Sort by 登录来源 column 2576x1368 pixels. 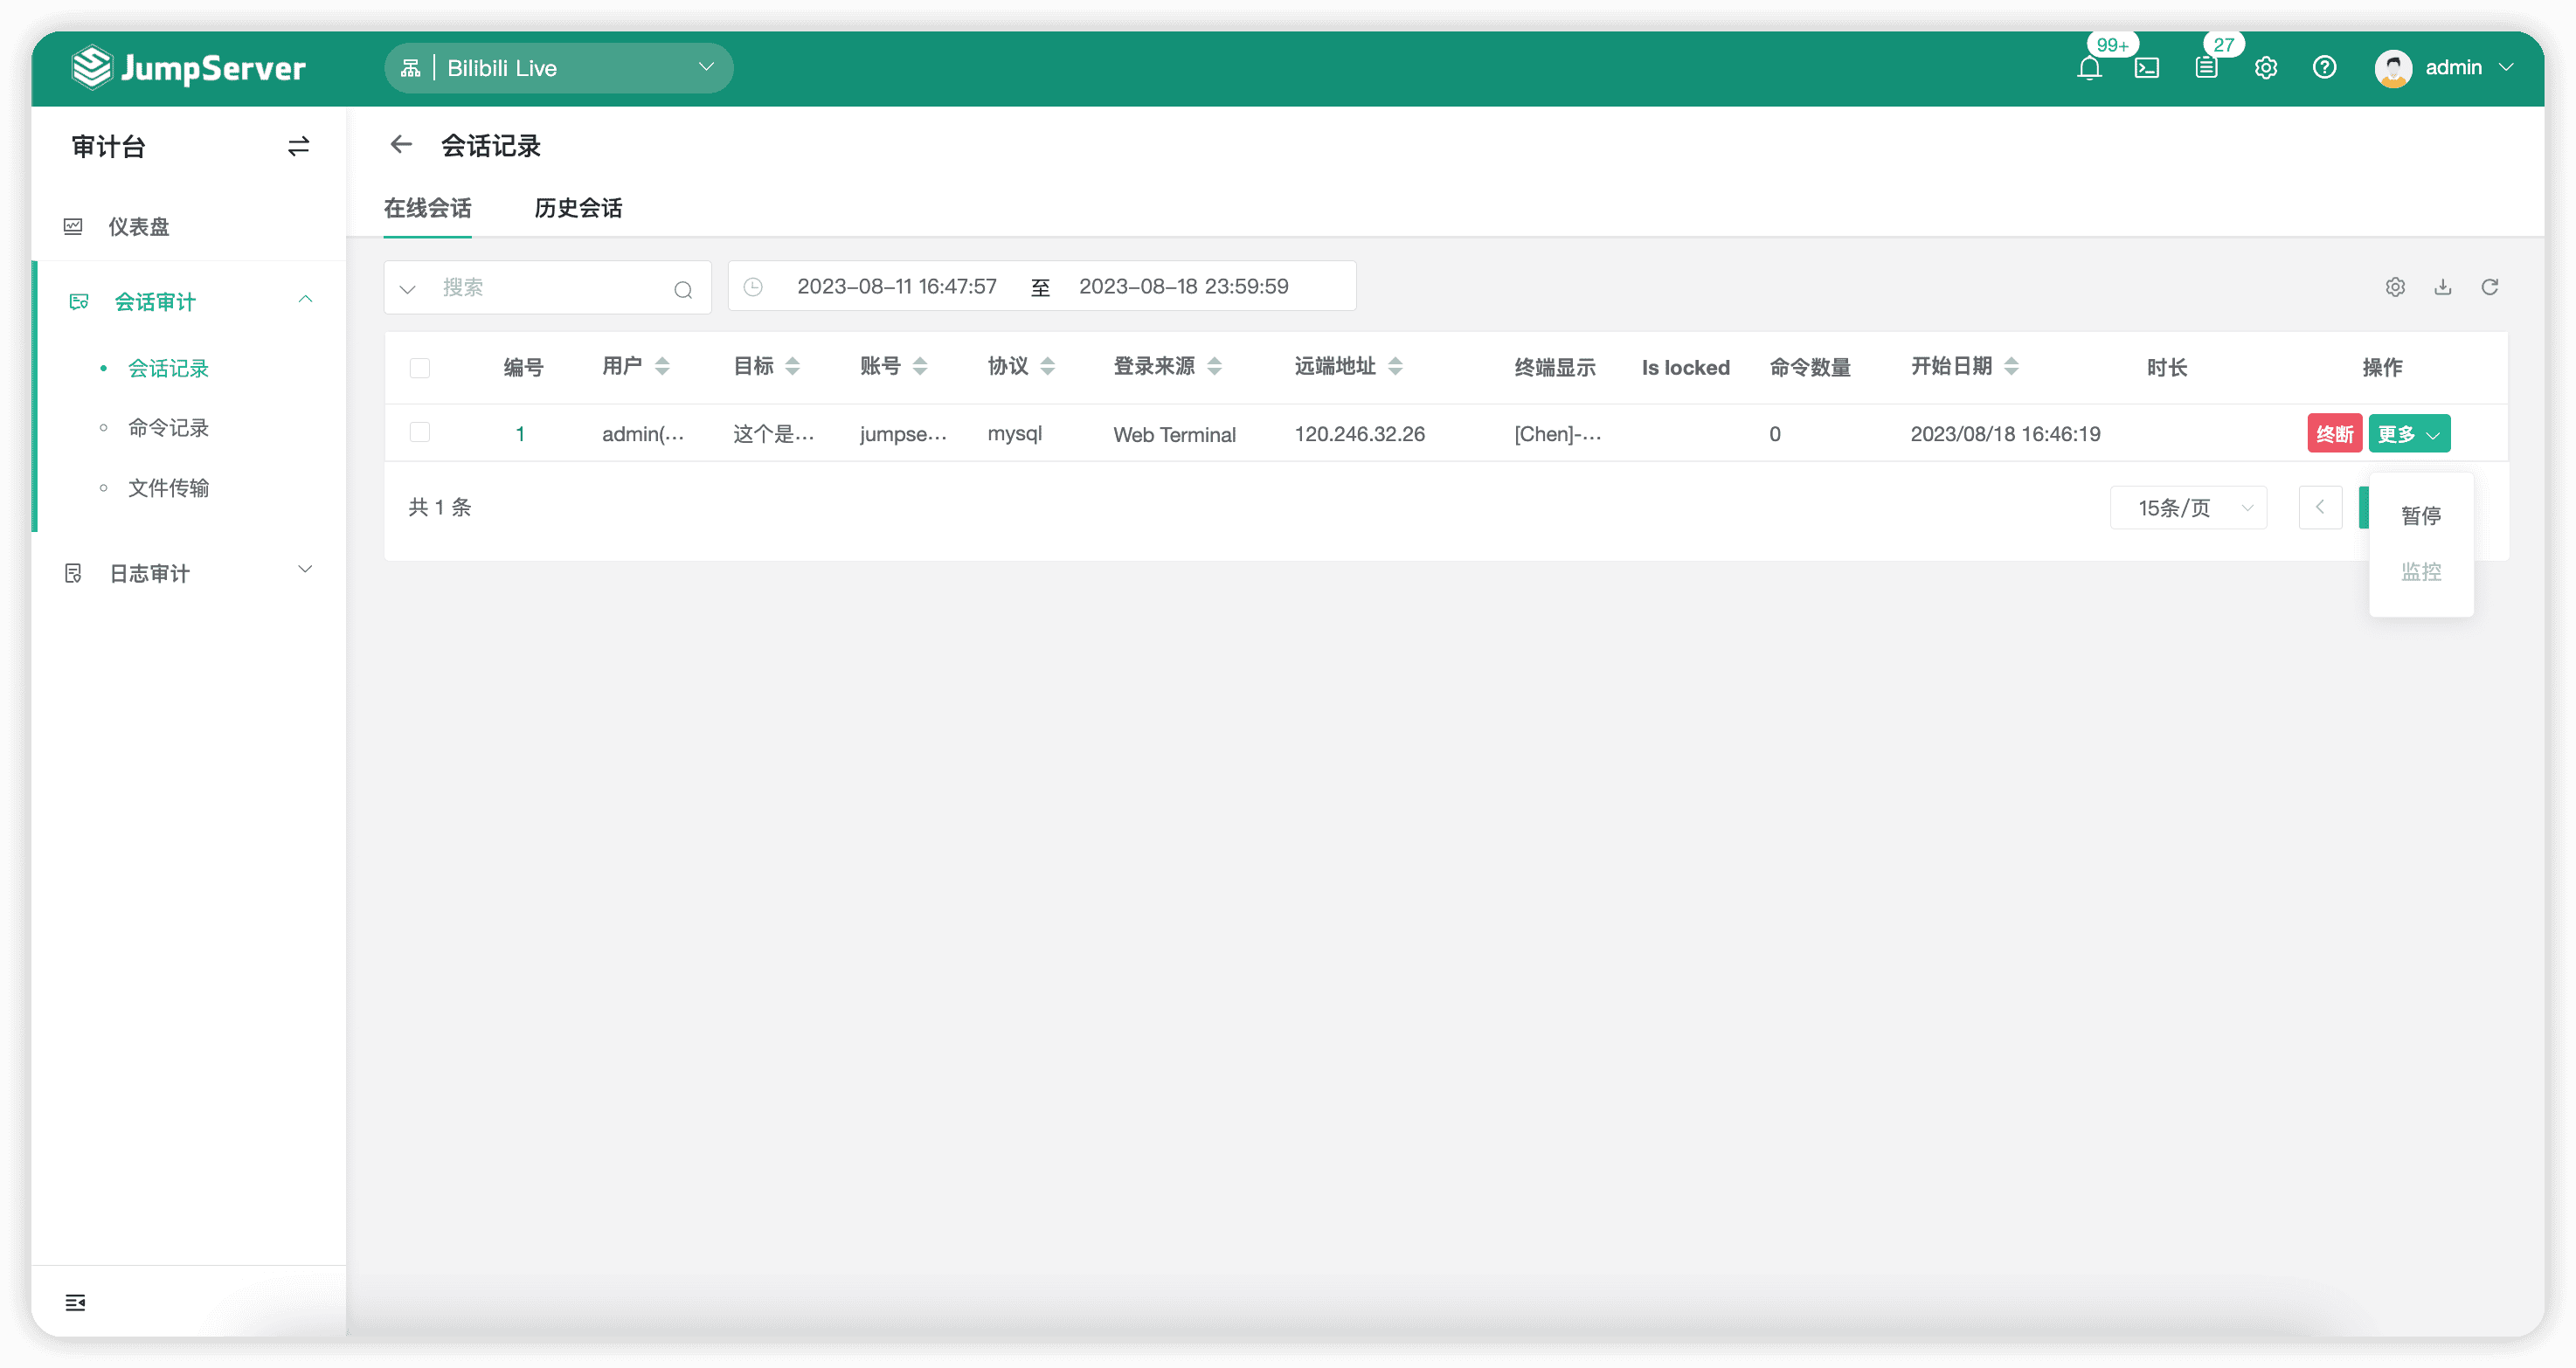click(1214, 367)
